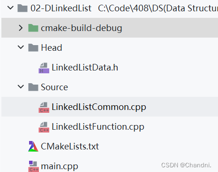Open LinkedListFunction.cpp from the Source folder

98,127
